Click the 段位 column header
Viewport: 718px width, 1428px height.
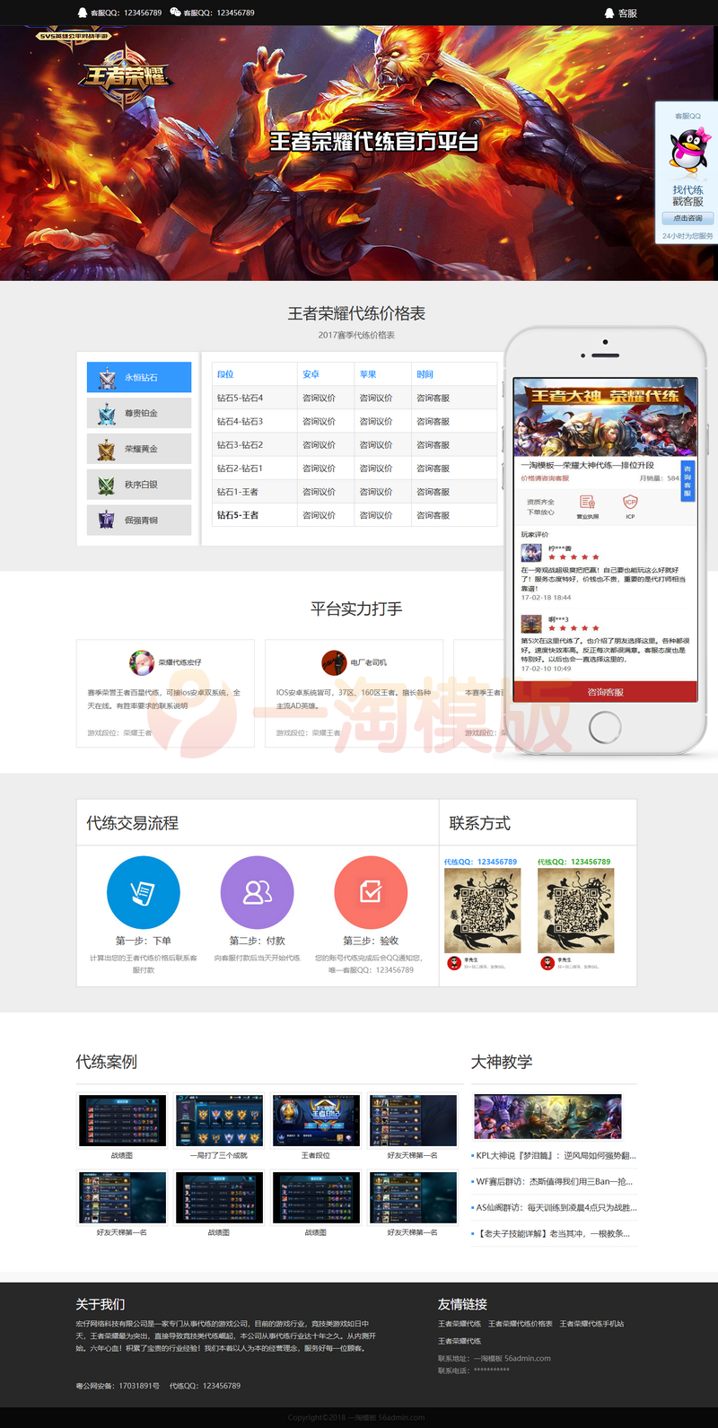click(225, 374)
